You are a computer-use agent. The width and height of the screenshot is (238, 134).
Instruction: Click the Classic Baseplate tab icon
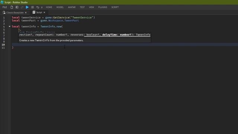4,12
